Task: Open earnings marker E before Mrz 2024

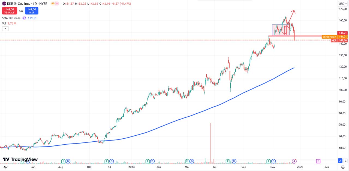Action: [x=148, y=161]
